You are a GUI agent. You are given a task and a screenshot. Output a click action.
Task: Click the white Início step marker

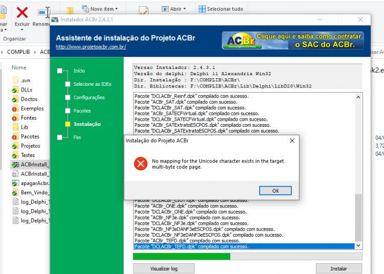[59, 71]
